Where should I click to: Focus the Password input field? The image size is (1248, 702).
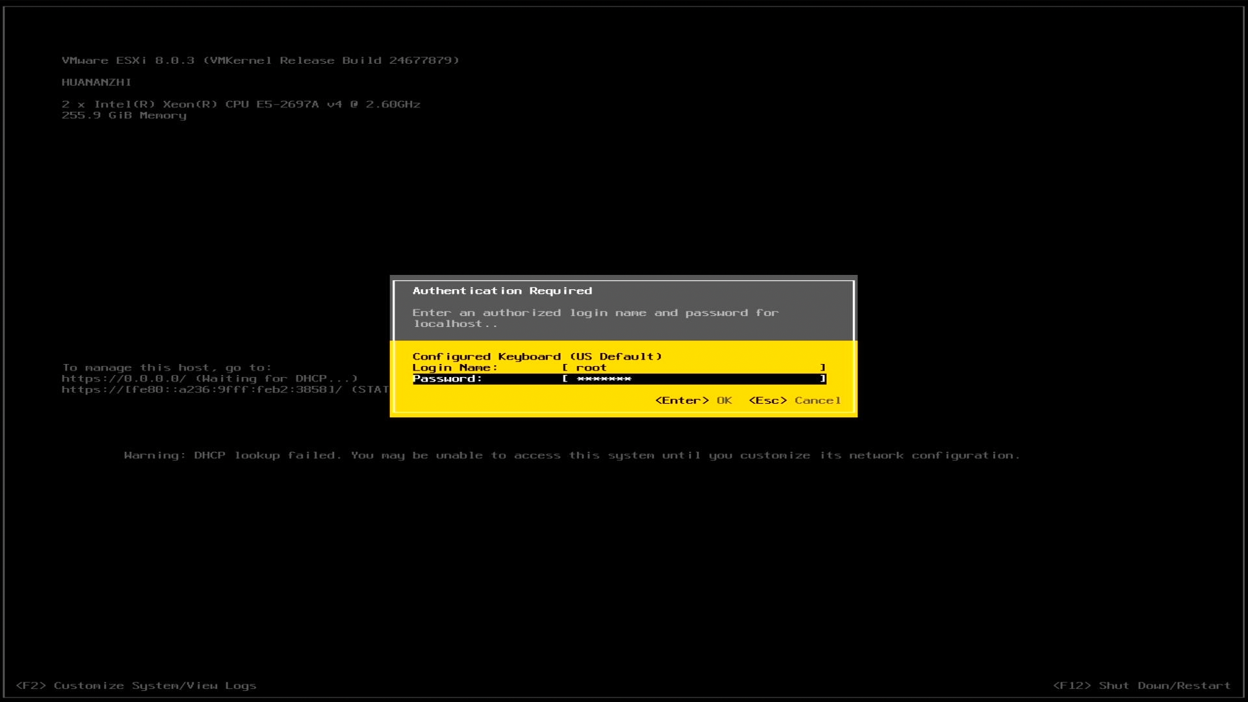coord(694,379)
